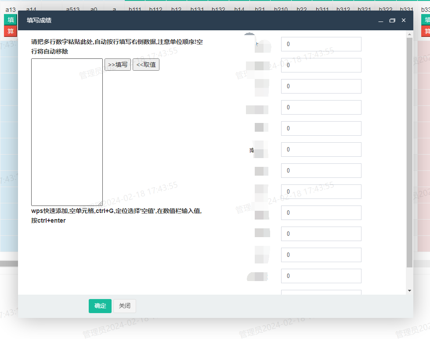Maximize the 填写成绩 dialog
This screenshot has height=339, width=430.
point(392,21)
